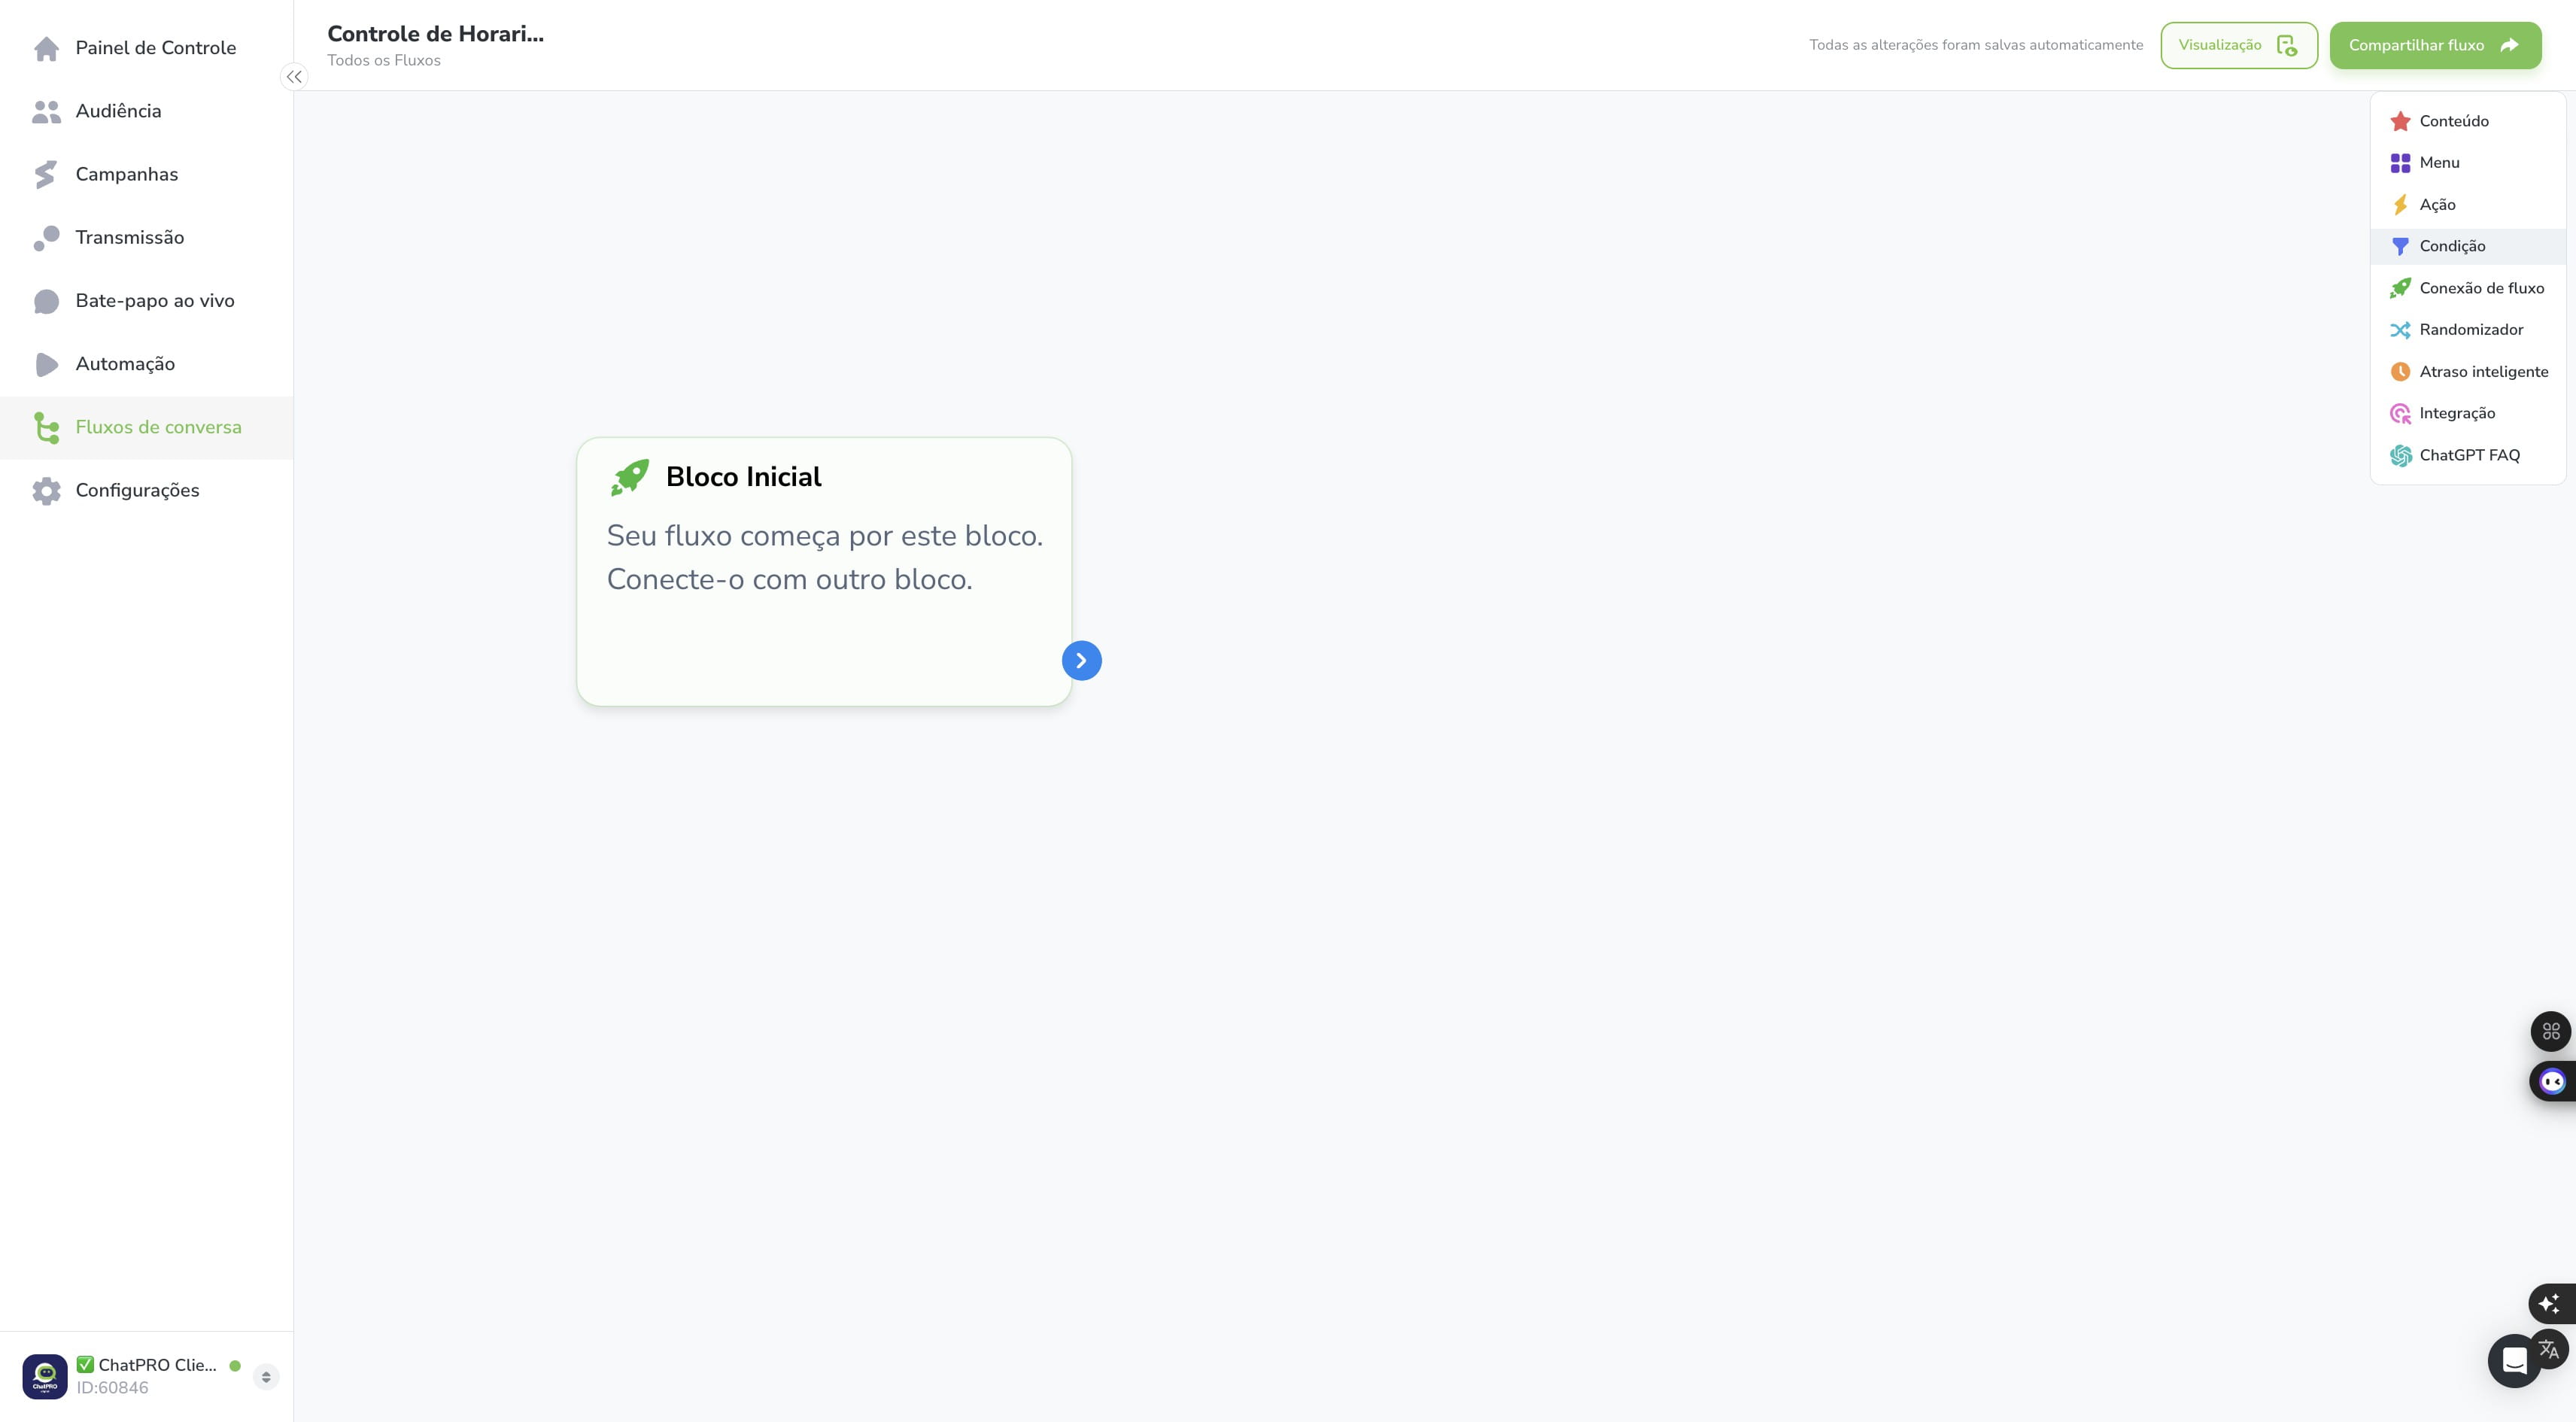
Task: Add a Randomizador block
Action: coord(2467,330)
